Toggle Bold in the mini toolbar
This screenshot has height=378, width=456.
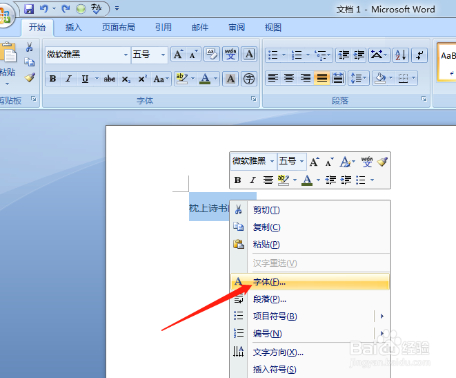pos(237,180)
